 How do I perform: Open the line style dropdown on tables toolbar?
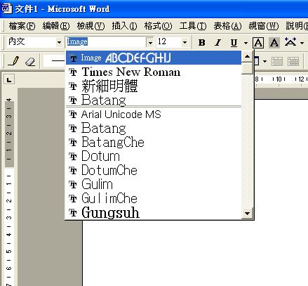53,61
